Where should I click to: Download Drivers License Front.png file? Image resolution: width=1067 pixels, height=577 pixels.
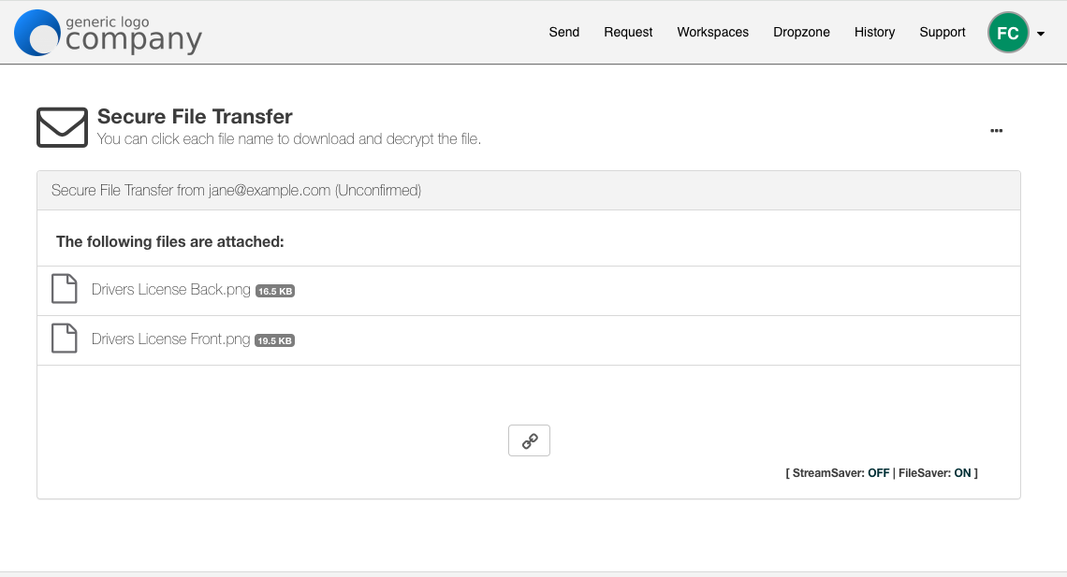170,339
